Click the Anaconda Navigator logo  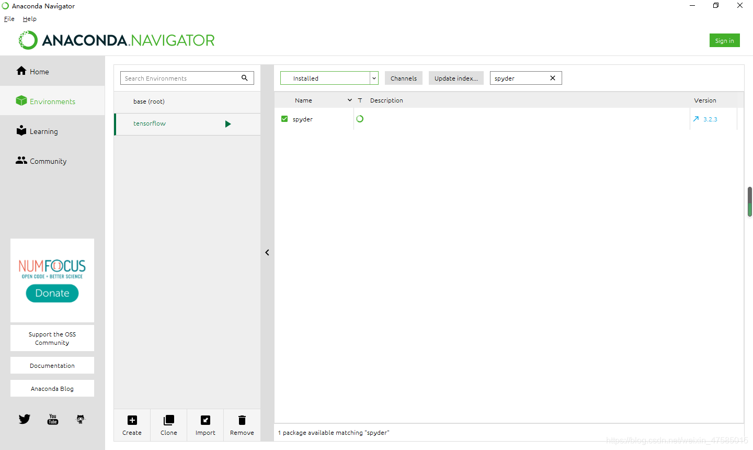[x=117, y=40]
